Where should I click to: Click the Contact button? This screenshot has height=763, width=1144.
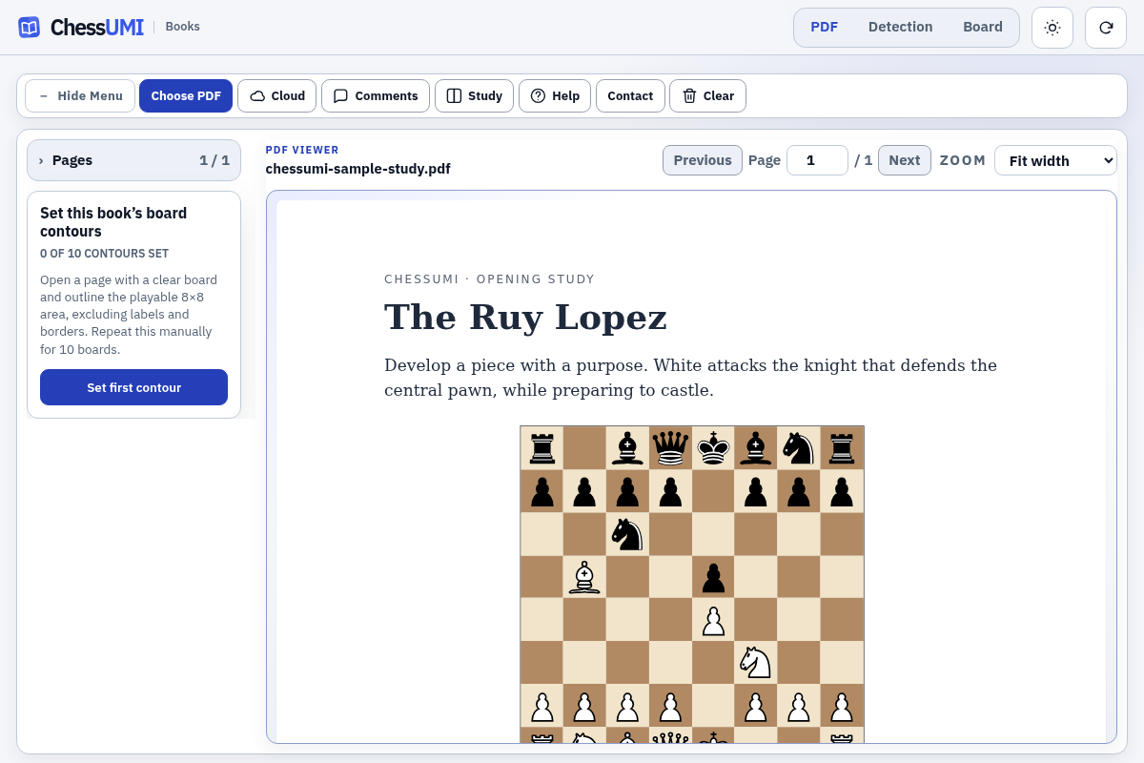(x=630, y=95)
